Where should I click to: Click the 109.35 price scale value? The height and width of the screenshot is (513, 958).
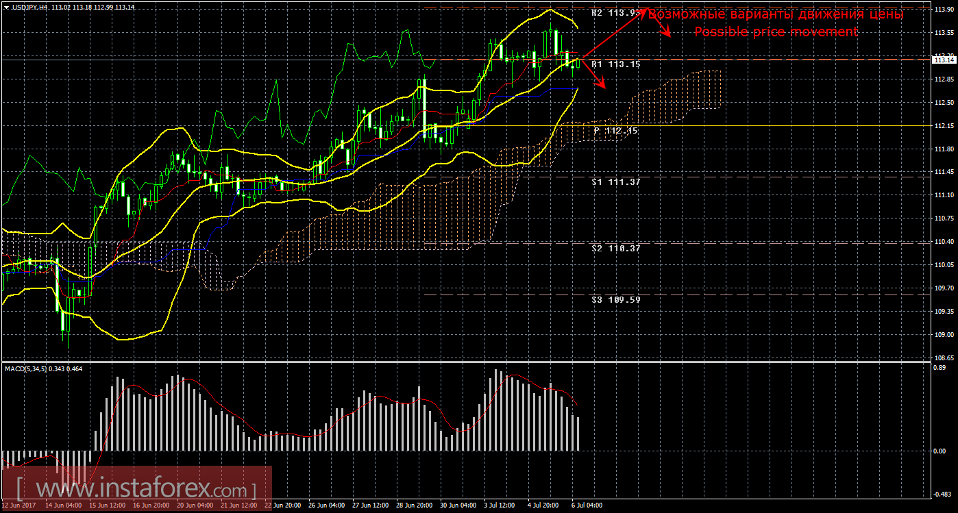pos(944,312)
